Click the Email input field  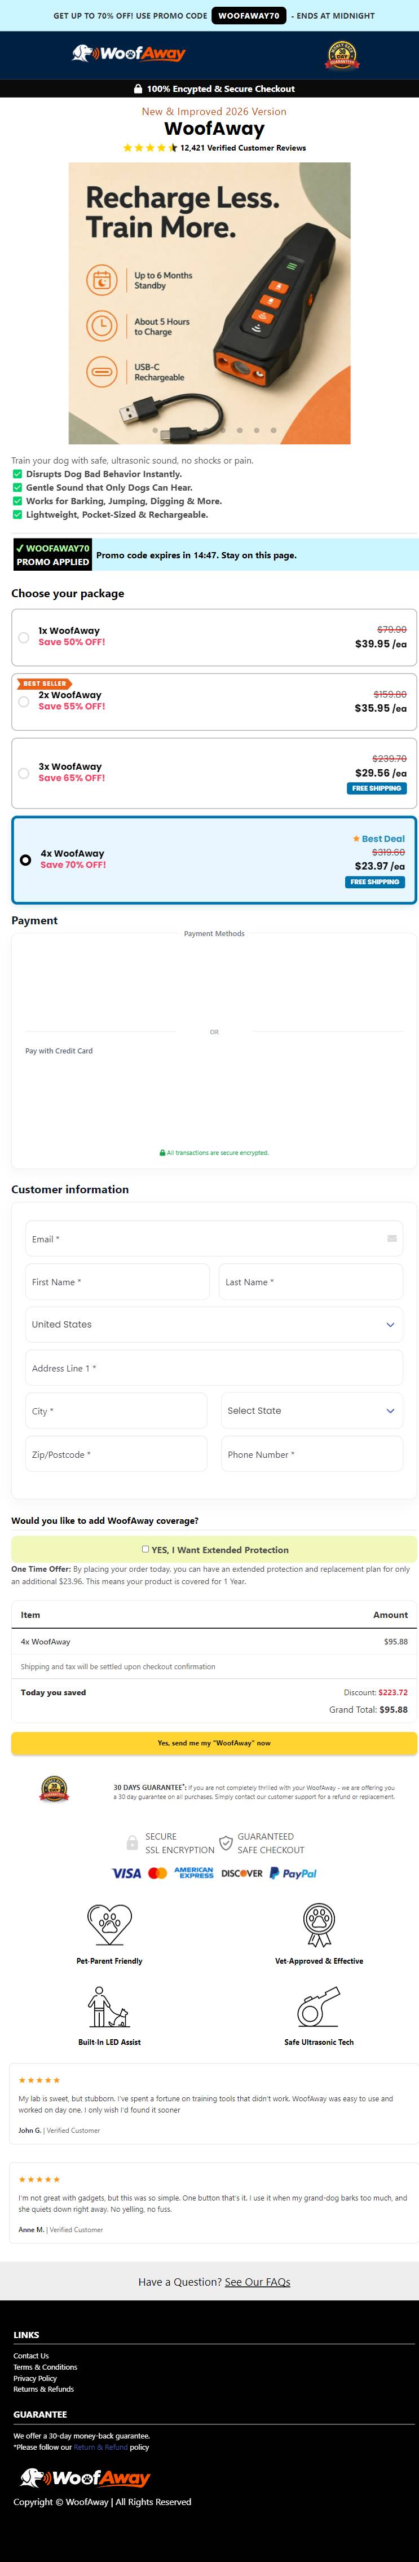coord(214,1238)
